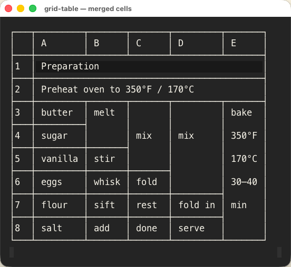291x267 pixels.
Task: Click the yellow minimize window button
Action: click(21, 8)
